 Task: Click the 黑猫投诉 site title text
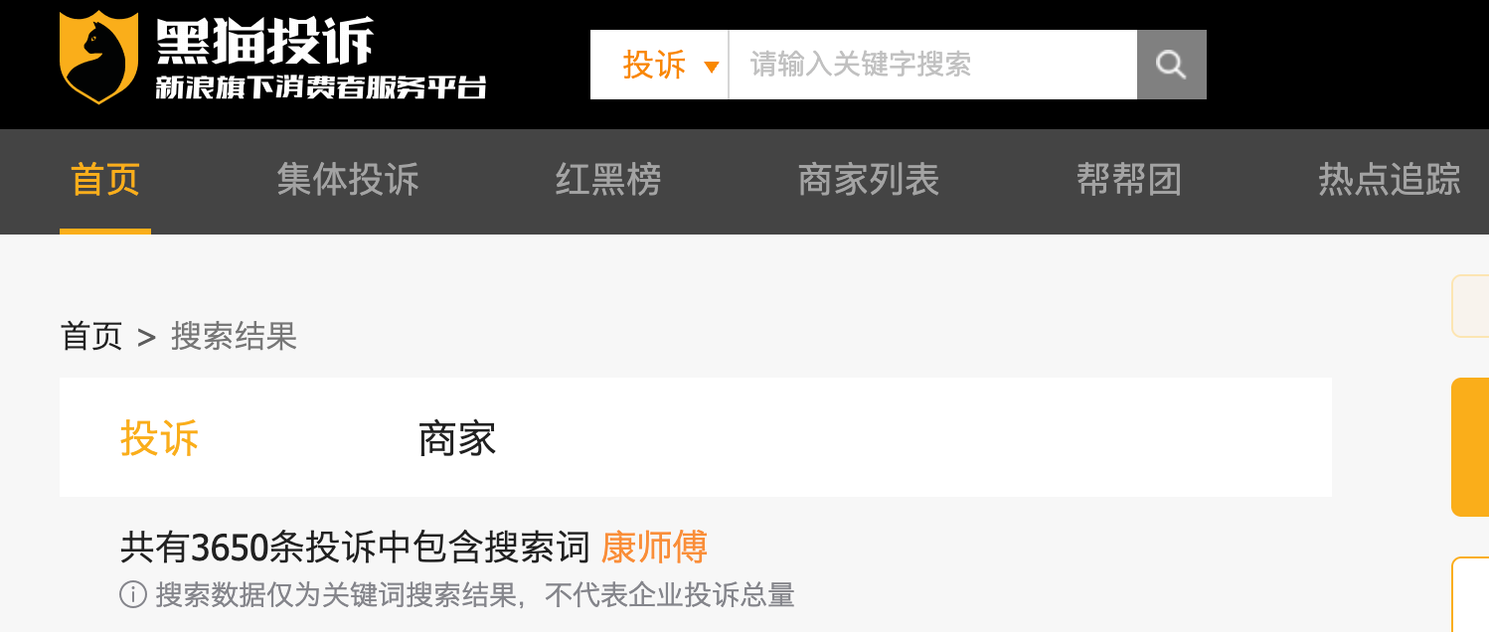[x=264, y=40]
